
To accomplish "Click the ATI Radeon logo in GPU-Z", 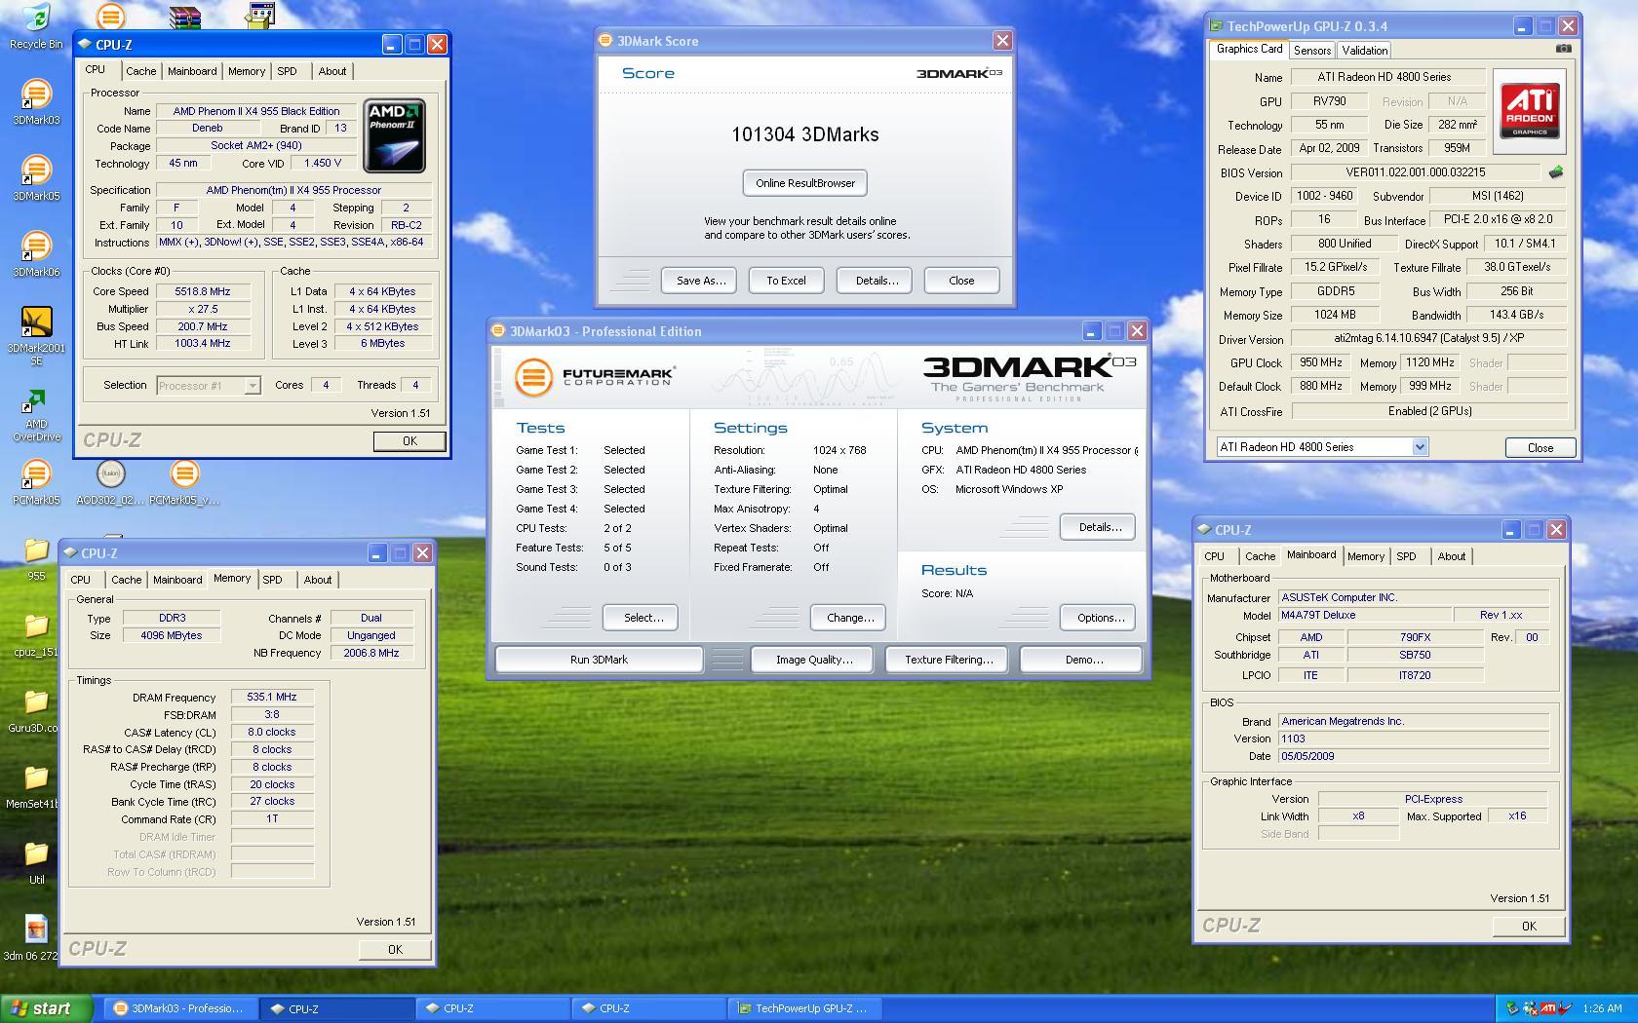I will (1530, 109).
